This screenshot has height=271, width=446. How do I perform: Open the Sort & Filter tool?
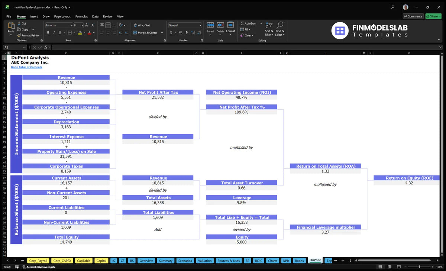(x=269, y=28)
